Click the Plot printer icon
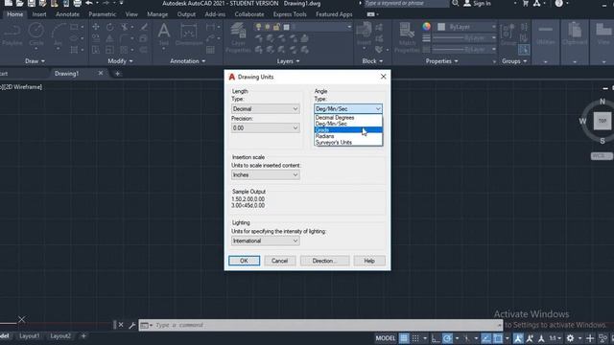 (x=77, y=4)
